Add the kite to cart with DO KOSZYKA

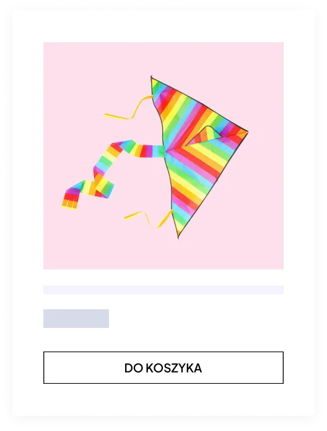163,368
